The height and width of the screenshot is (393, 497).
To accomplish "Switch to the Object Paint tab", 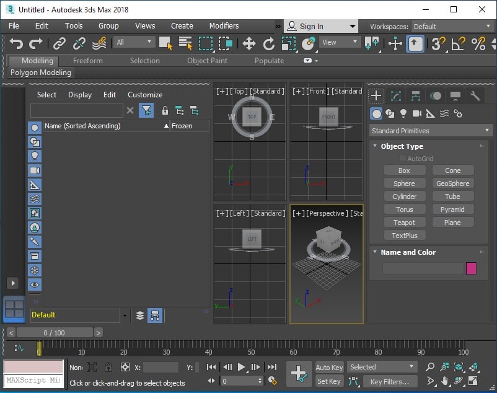I will (x=207, y=61).
